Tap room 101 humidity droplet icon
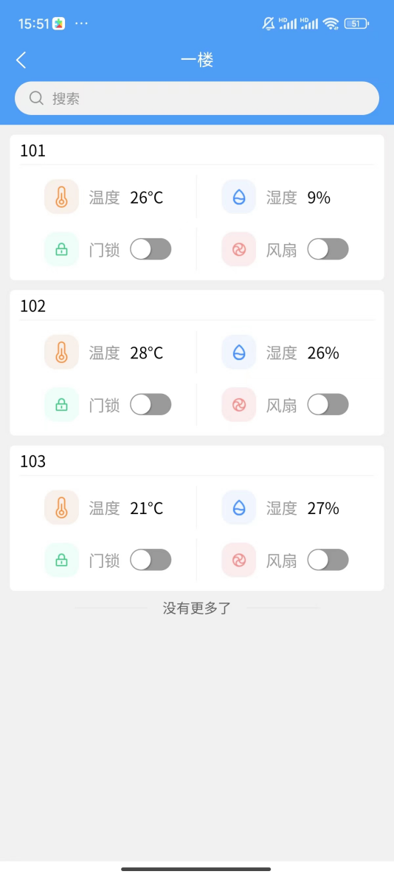Viewport: 394px width, 877px height. pyautogui.click(x=239, y=197)
